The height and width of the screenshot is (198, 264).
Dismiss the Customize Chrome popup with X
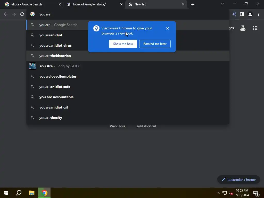pyautogui.click(x=168, y=28)
